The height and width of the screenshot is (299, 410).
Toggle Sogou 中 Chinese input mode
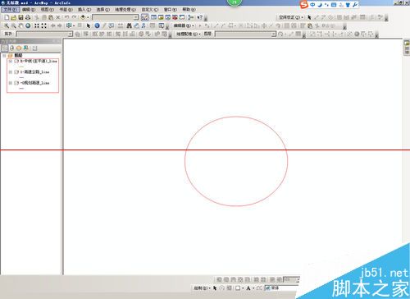[x=312, y=5]
